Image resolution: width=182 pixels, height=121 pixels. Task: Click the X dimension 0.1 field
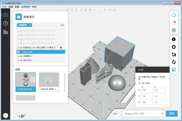pos(160,90)
